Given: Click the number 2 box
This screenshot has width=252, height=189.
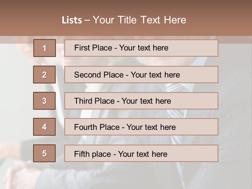Looking at the screenshot, I should [x=44, y=75].
